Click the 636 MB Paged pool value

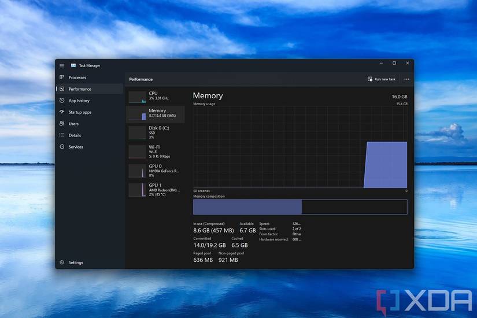pos(203,260)
